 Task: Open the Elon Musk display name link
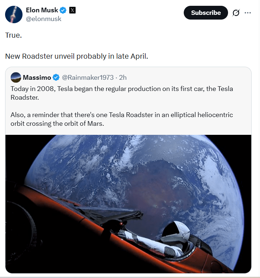[x=41, y=10]
